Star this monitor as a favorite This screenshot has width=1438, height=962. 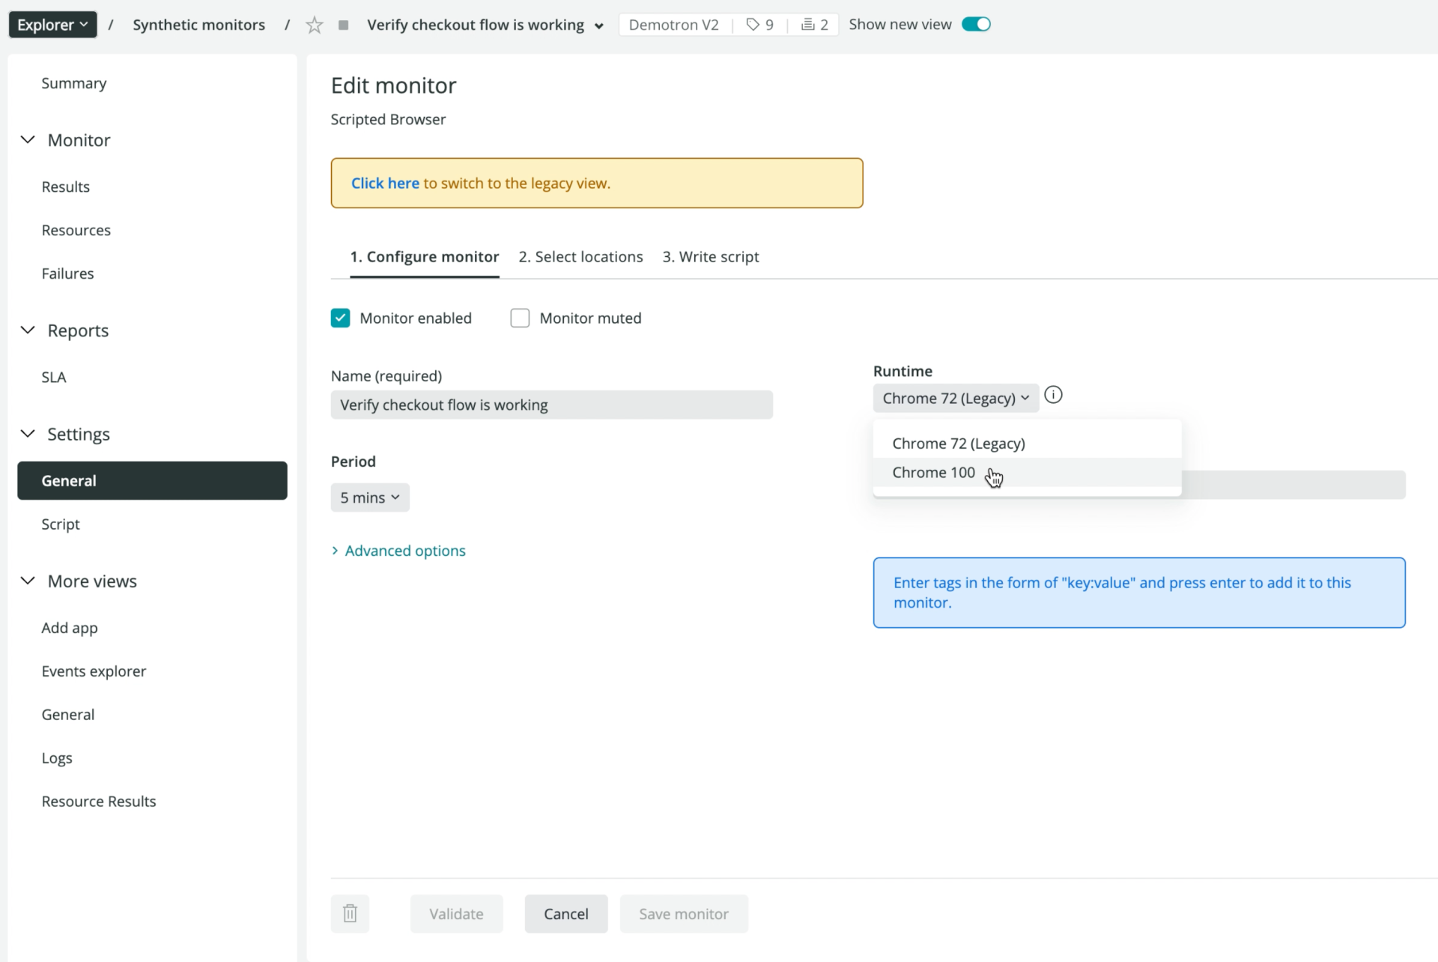314,25
